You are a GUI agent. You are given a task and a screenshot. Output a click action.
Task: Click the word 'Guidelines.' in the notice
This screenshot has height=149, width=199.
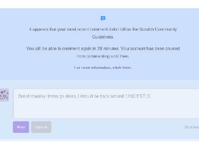103,37
